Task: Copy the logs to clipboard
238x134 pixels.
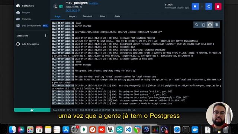Action: point(203,25)
